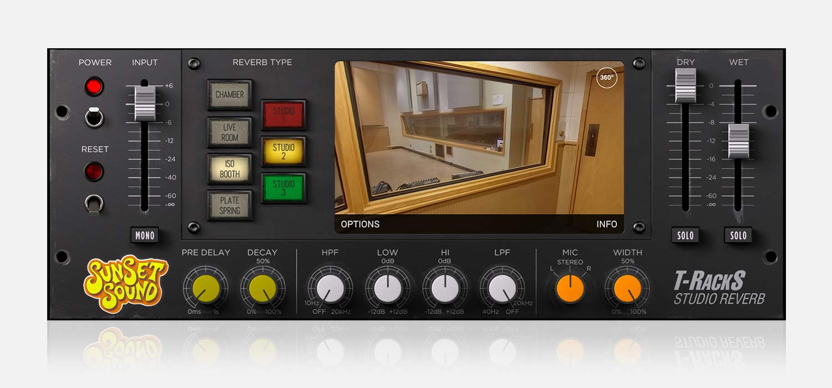Click the 360° view icon
Viewport: 832px width, 388px height.
607,78
